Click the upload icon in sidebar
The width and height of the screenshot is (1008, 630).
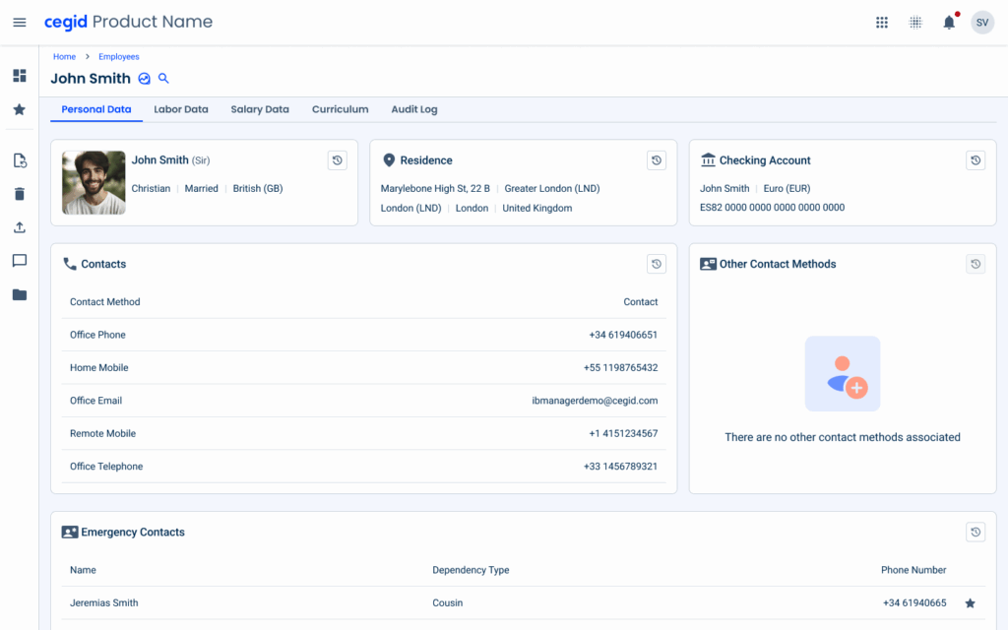coord(20,227)
